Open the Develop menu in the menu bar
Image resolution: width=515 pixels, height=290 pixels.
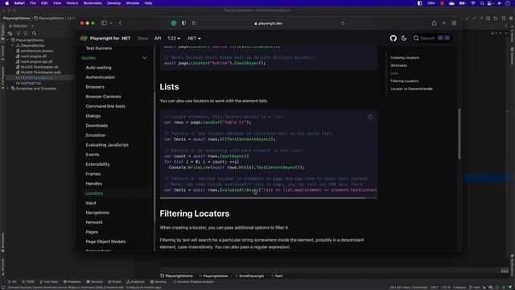point(113,3)
